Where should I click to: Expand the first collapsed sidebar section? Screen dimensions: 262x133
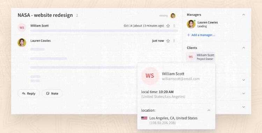coord(243,80)
